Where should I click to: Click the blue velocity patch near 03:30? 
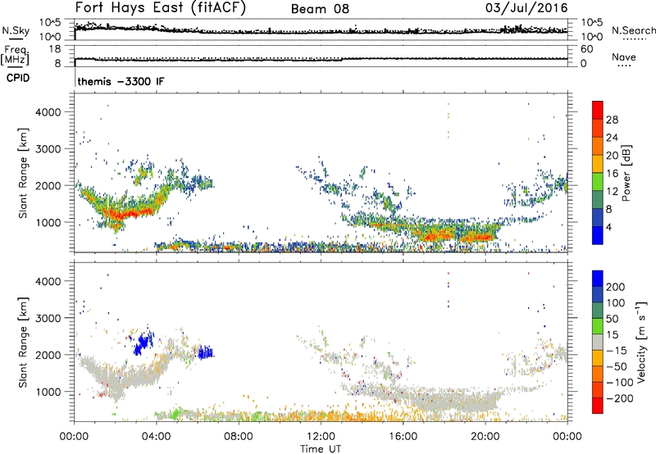point(143,343)
